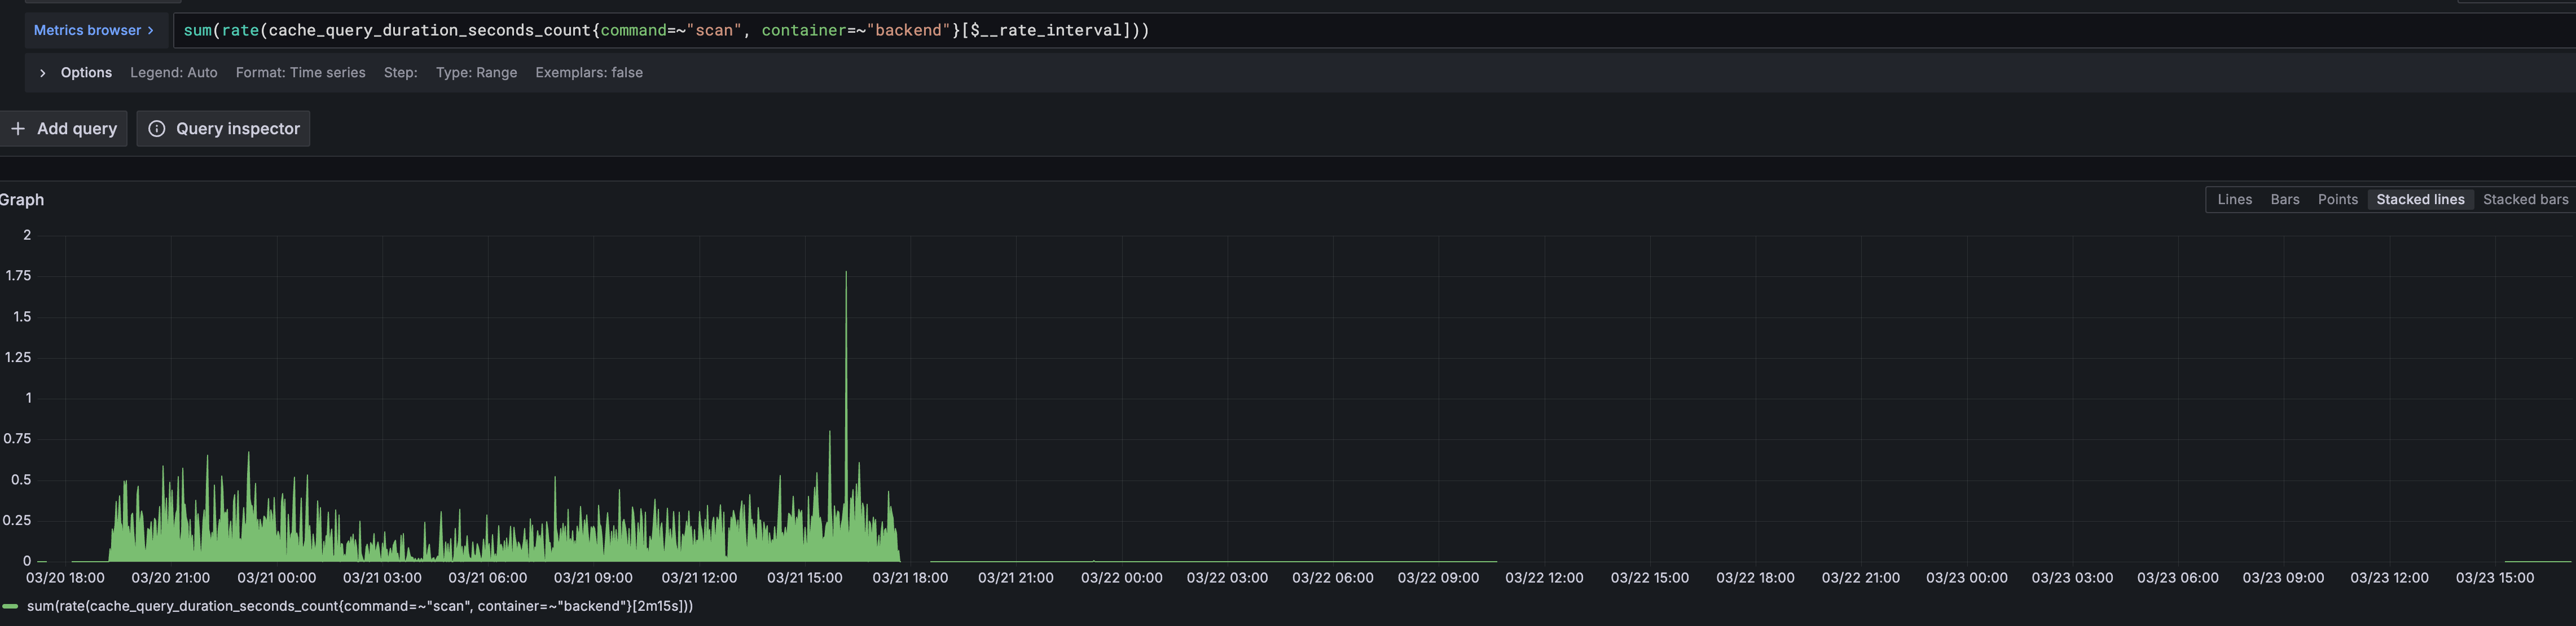Select the Stacked lines graph style

(x=2420, y=200)
